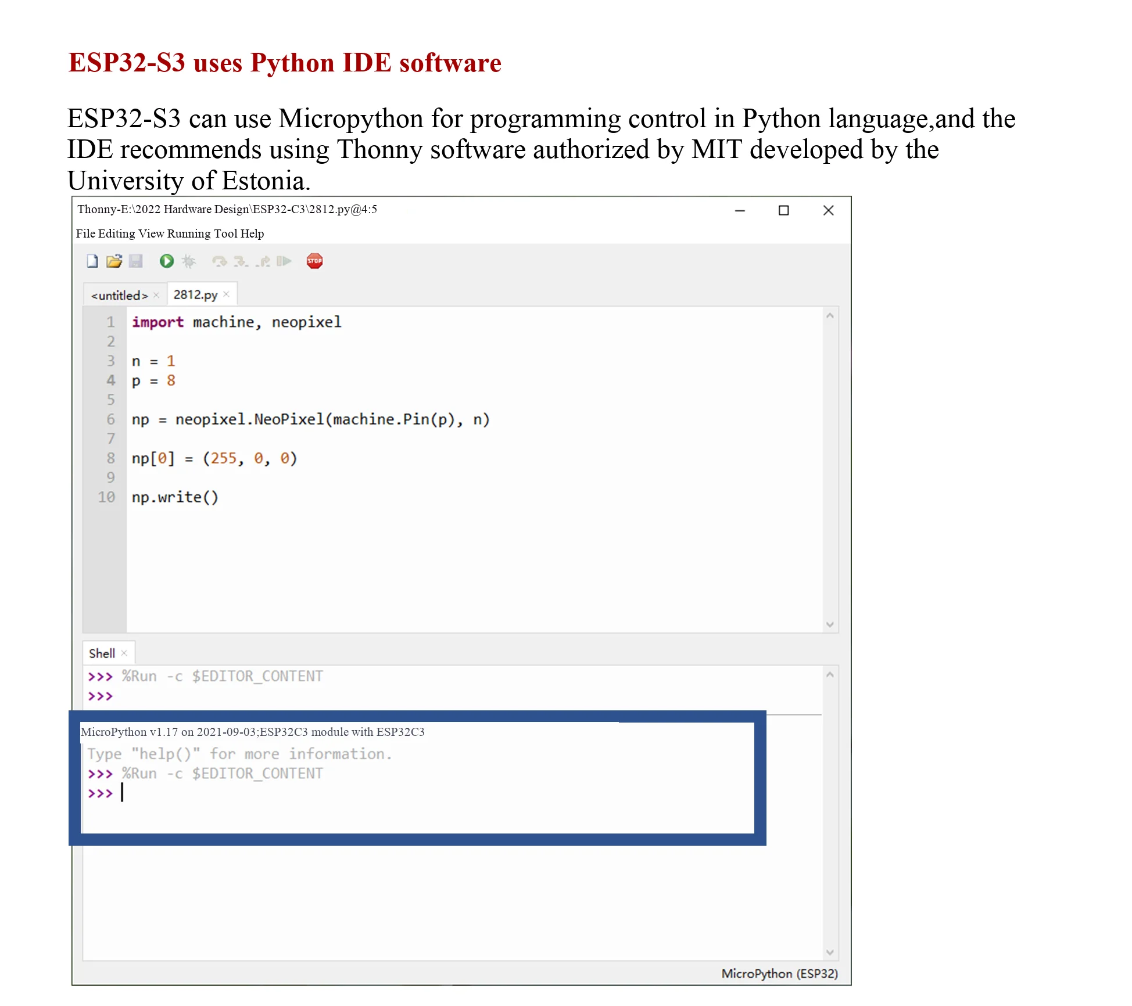
Task: Click the Resume debugging icon
Action: pos(284,261)
